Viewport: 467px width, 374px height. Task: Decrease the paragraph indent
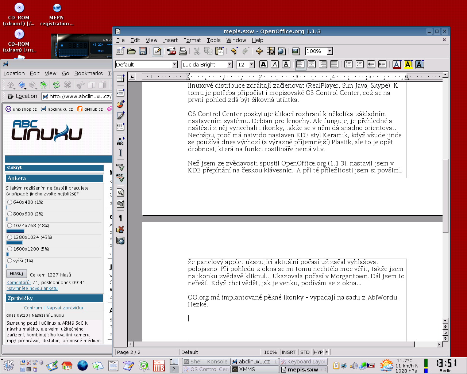(x=371, y=64)
